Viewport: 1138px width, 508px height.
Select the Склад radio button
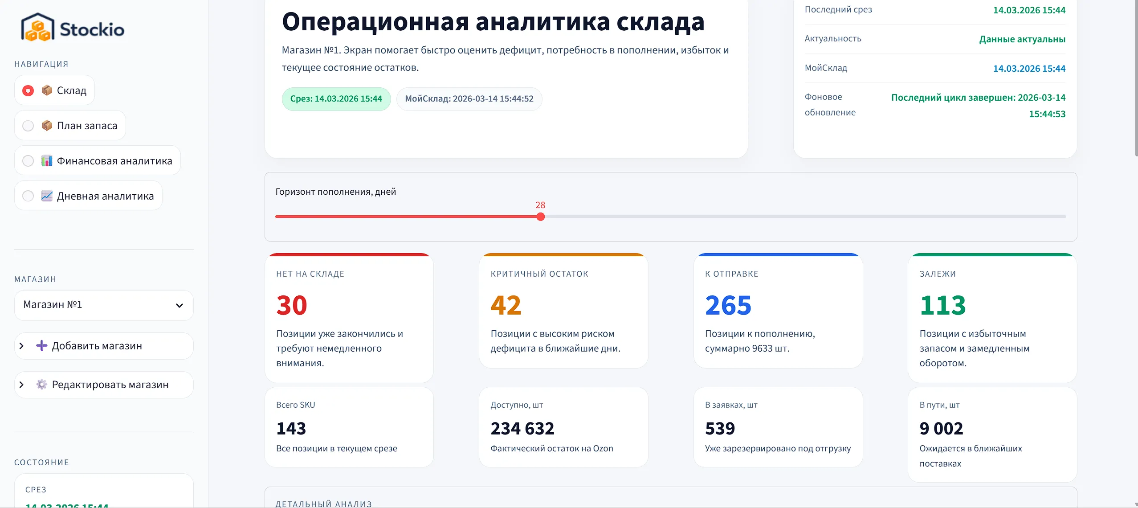coord(28,90)
